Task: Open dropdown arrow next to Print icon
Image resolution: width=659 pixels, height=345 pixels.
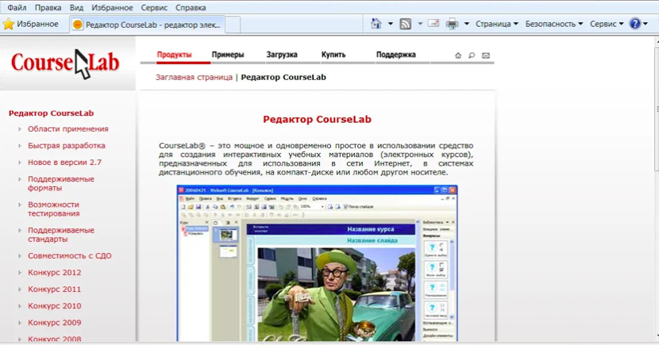Action: (x=467, y=24)
